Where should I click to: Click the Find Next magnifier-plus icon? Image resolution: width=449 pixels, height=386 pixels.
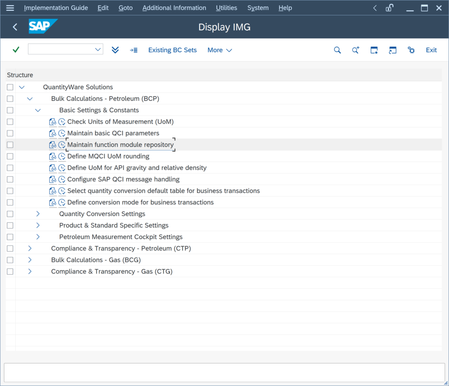pos(356,50)
